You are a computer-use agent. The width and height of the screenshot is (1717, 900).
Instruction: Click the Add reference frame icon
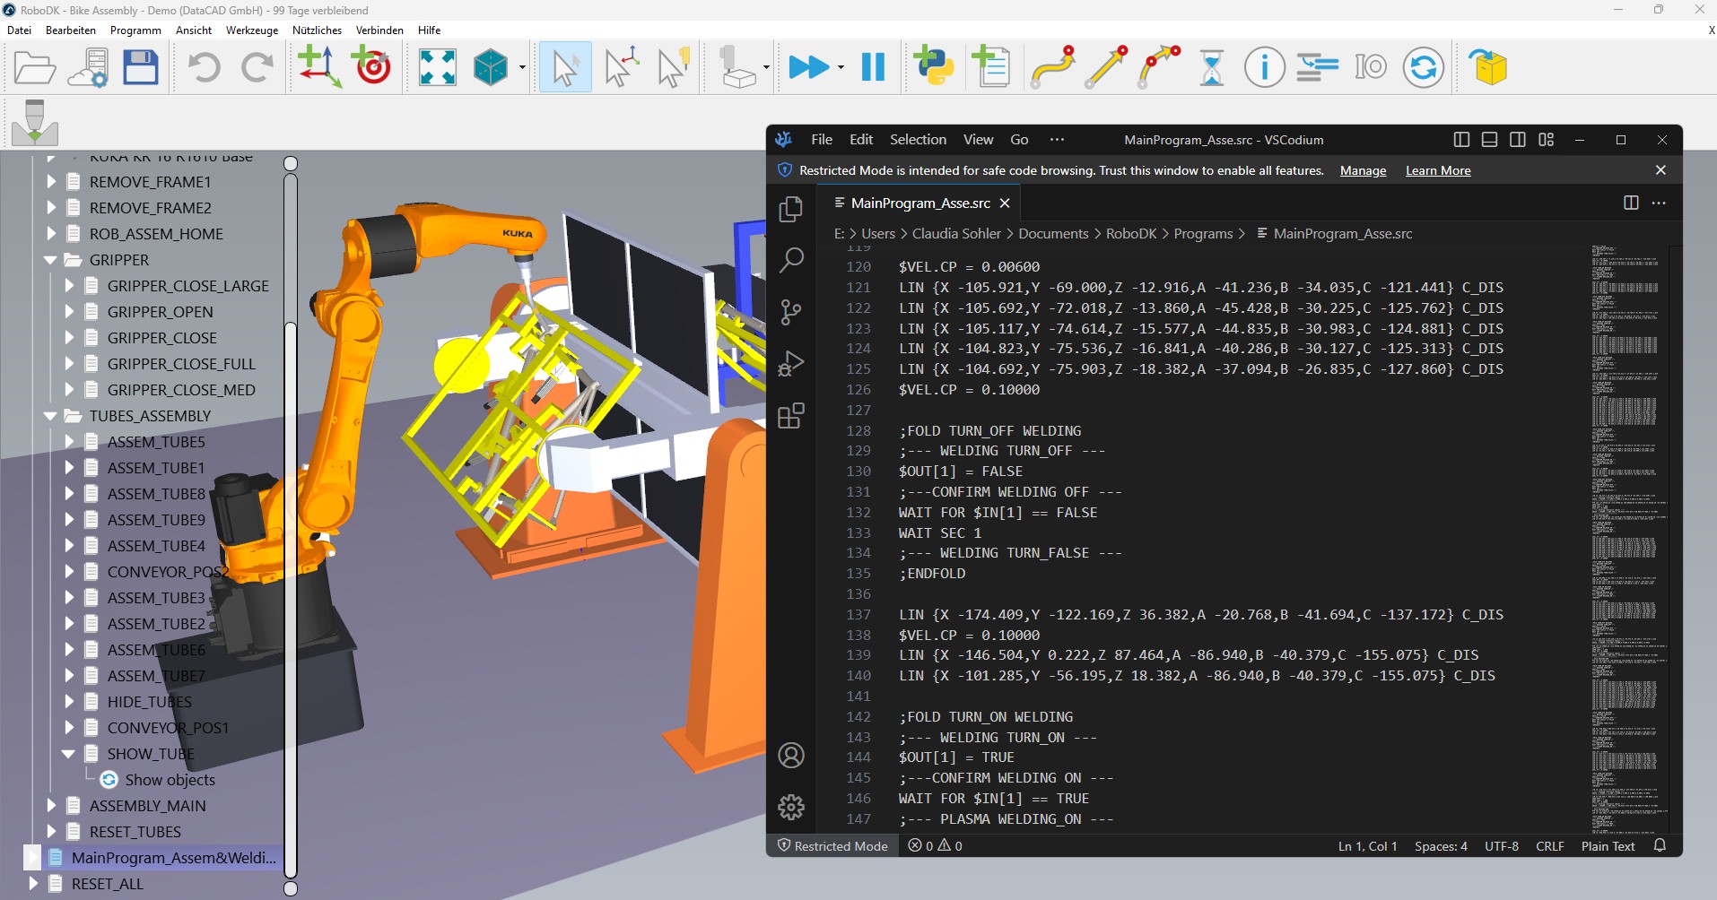point(318,68)
